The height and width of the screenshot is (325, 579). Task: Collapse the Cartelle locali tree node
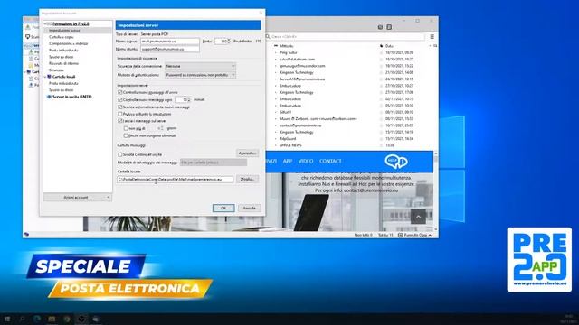click(x=45, y=77)
